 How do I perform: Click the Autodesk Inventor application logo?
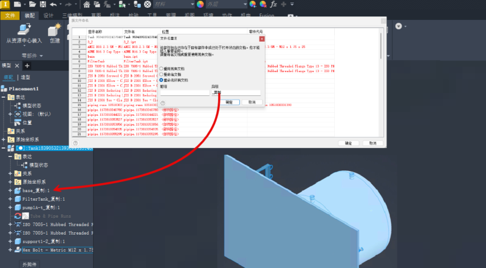coord(5,4)
